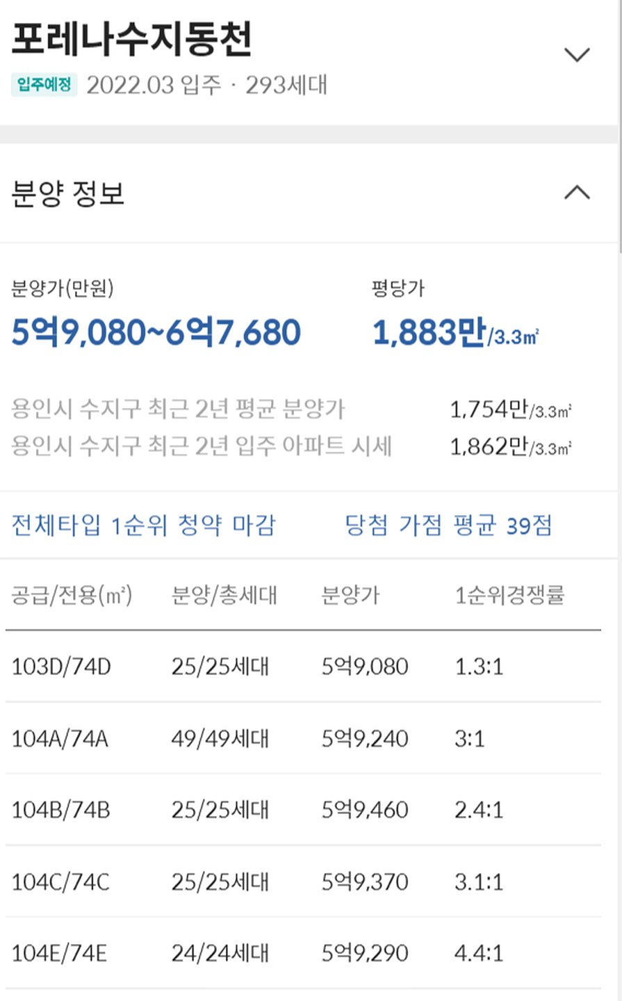The height and width of the screenshot is (1001, 622).
Task: Open 당첨 가점 평균 39점 link
Action: click(448, 526)
